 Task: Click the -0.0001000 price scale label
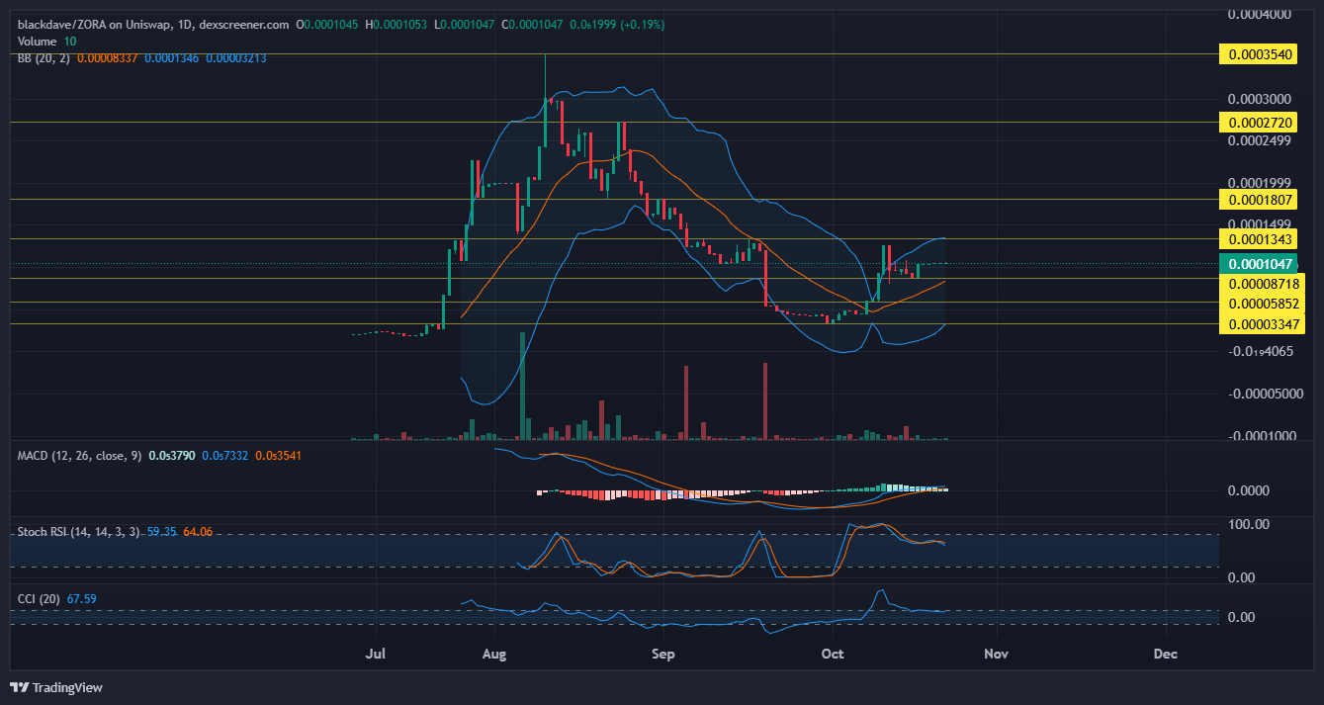pyautogui.click(x=1261, y=436)
